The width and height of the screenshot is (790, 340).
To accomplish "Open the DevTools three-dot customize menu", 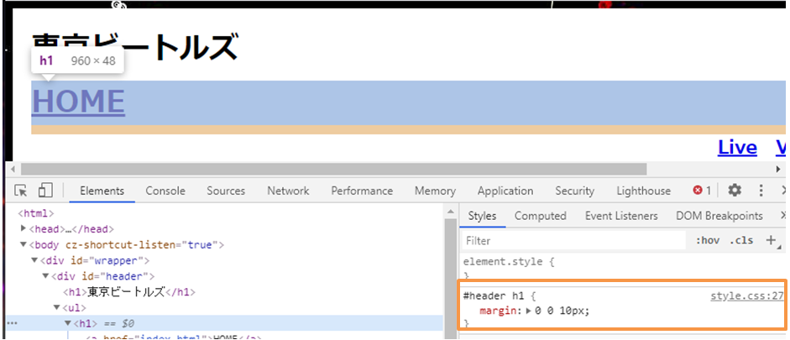I will (761, 191).
